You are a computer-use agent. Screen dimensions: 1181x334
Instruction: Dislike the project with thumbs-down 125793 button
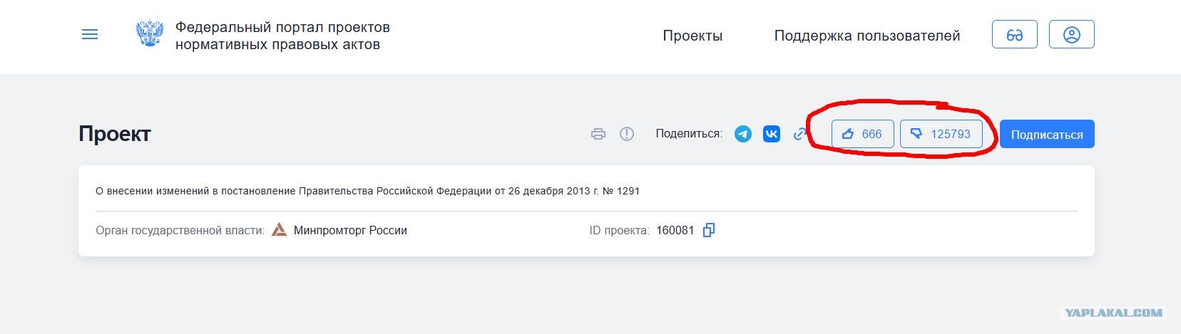tap(941, 134)
